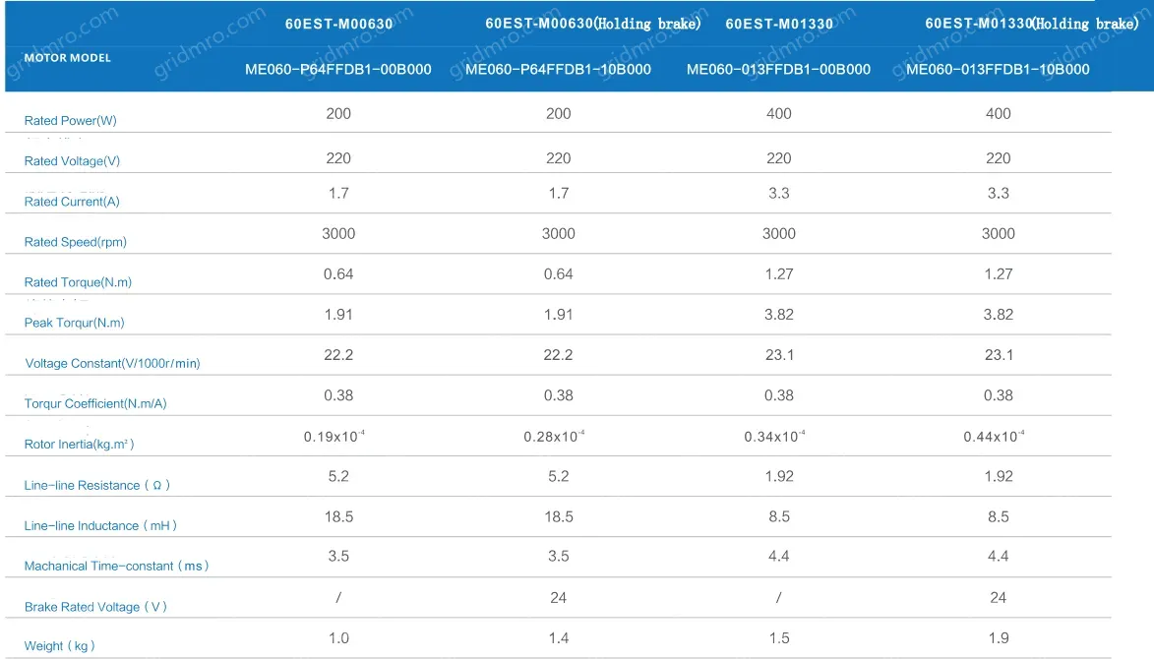Click the Voltage Constant(V/1000r/min) row label

(112, 364)
